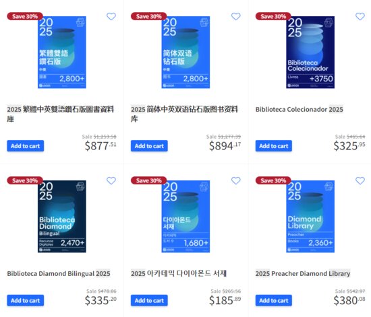Toggle wishlist heart for Korean 다이아몬드 서재

(235, 180)
